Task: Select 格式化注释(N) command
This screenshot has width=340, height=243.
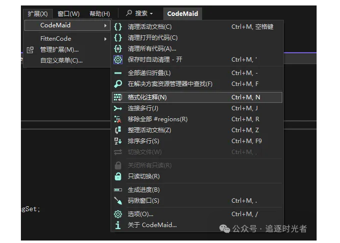Action: (197, 97)
